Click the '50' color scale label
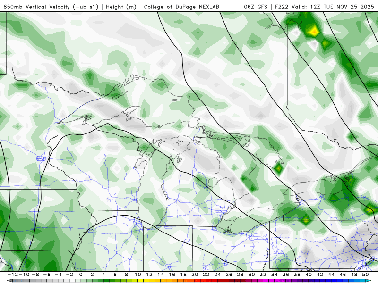The image size is (378, 283). click(365, 275)
